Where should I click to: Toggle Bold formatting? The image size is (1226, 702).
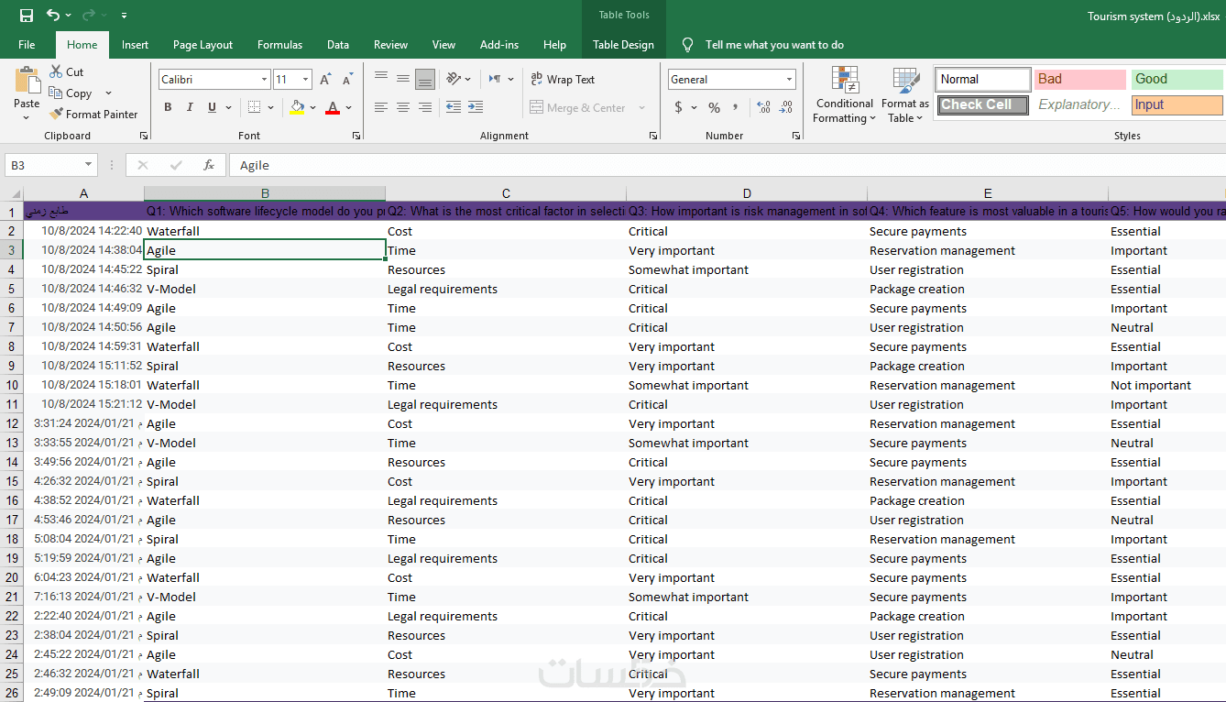168,107
